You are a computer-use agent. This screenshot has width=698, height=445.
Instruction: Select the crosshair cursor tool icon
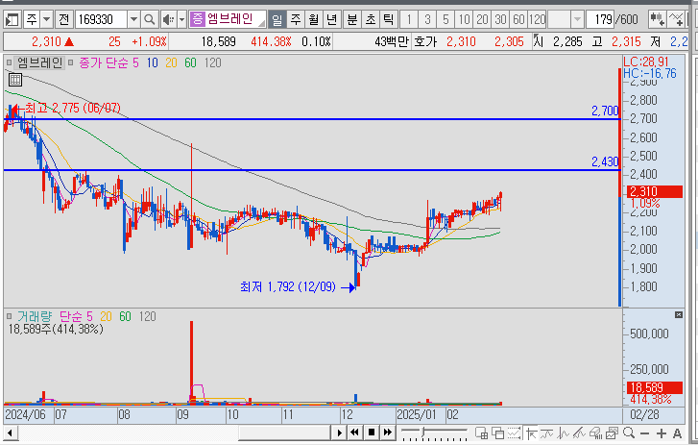pyautogui.click(x=531, y=433)
